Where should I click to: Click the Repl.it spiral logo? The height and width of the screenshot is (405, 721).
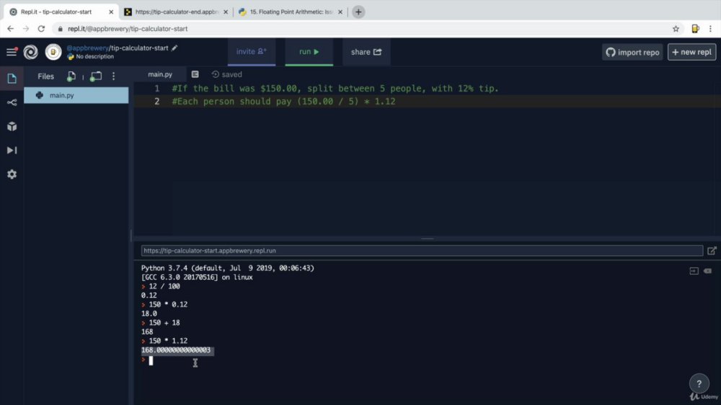(31, 52)
